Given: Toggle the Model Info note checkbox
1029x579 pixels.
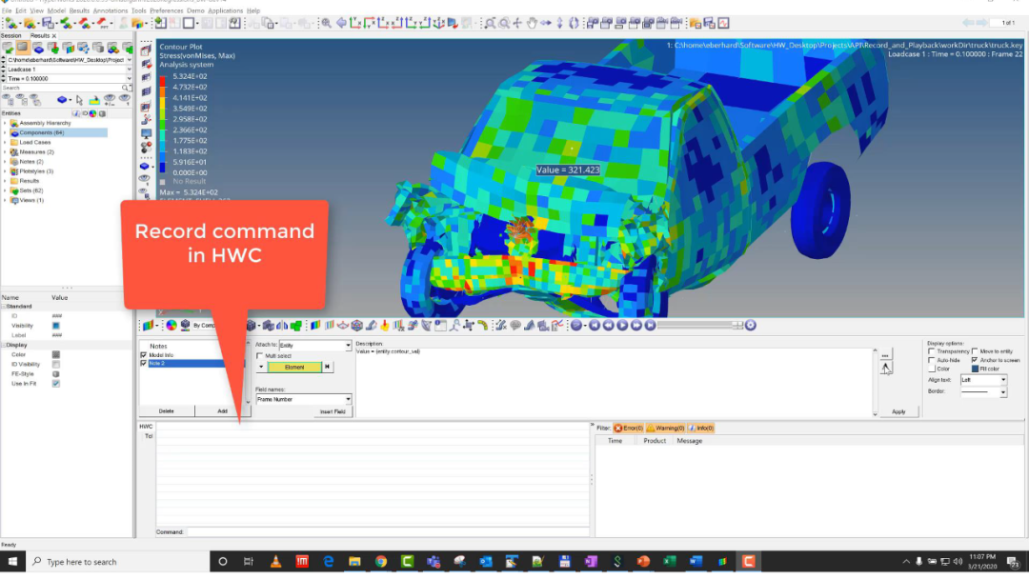Looking at the screenshot, I should (x=144, y=355).
